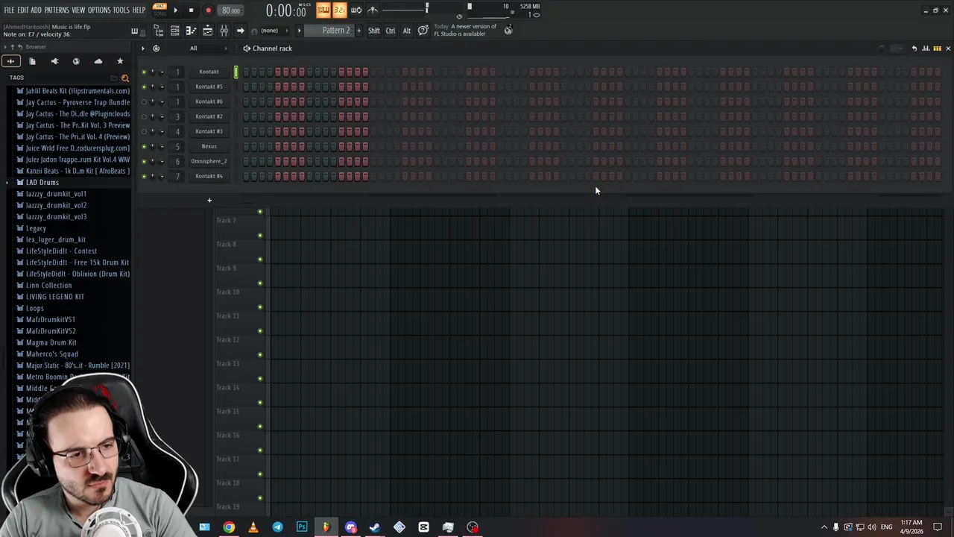Screen dimensions: 954x537
Task: Toggle the channel rack step sequencer icon
Action: pos(937,48)
